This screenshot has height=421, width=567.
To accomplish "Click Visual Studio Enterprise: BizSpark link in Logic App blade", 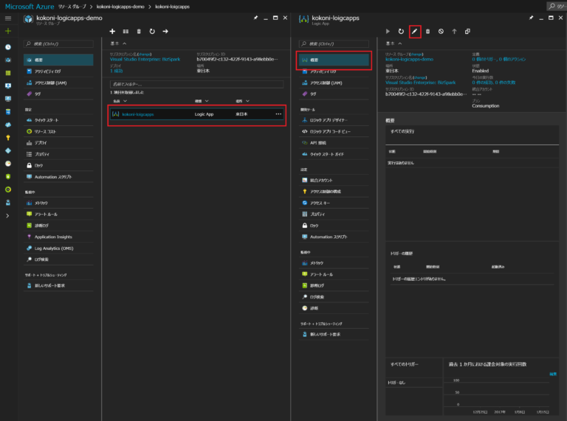I will click(x=420, y=83).
